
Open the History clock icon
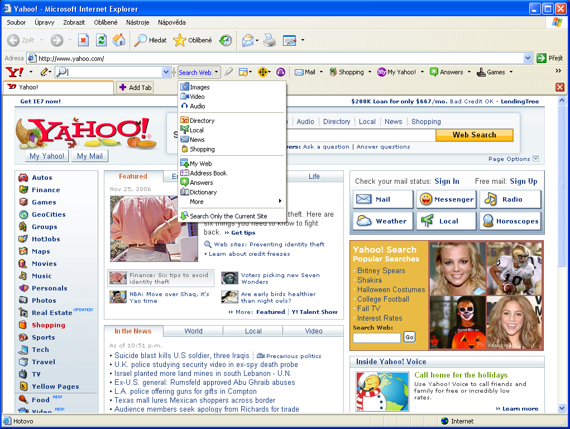(226, 40)
